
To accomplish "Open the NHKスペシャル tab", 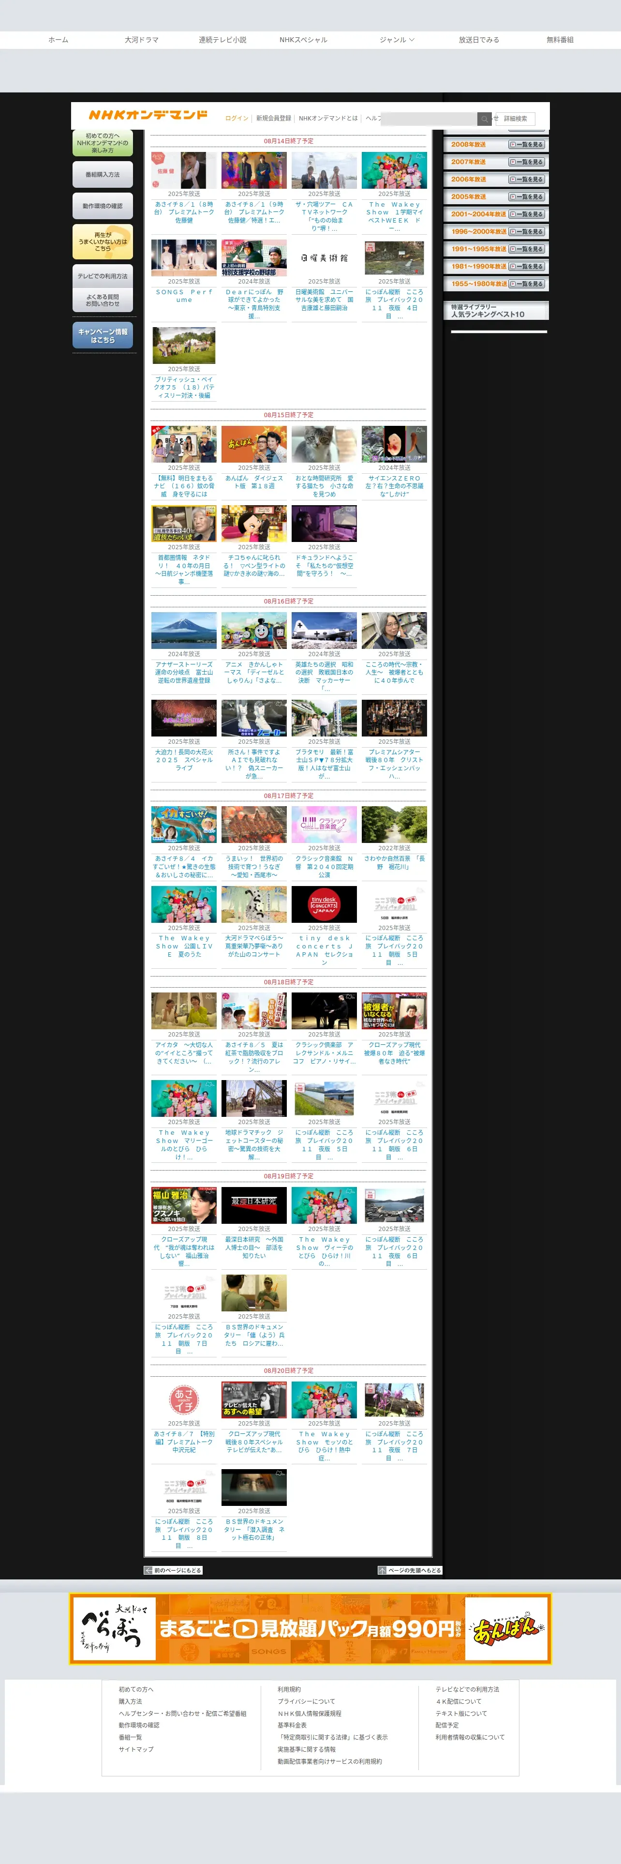I will (304, 40).
